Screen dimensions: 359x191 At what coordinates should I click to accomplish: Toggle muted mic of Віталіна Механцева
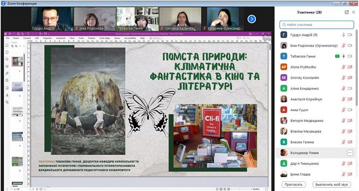point(343,131)
